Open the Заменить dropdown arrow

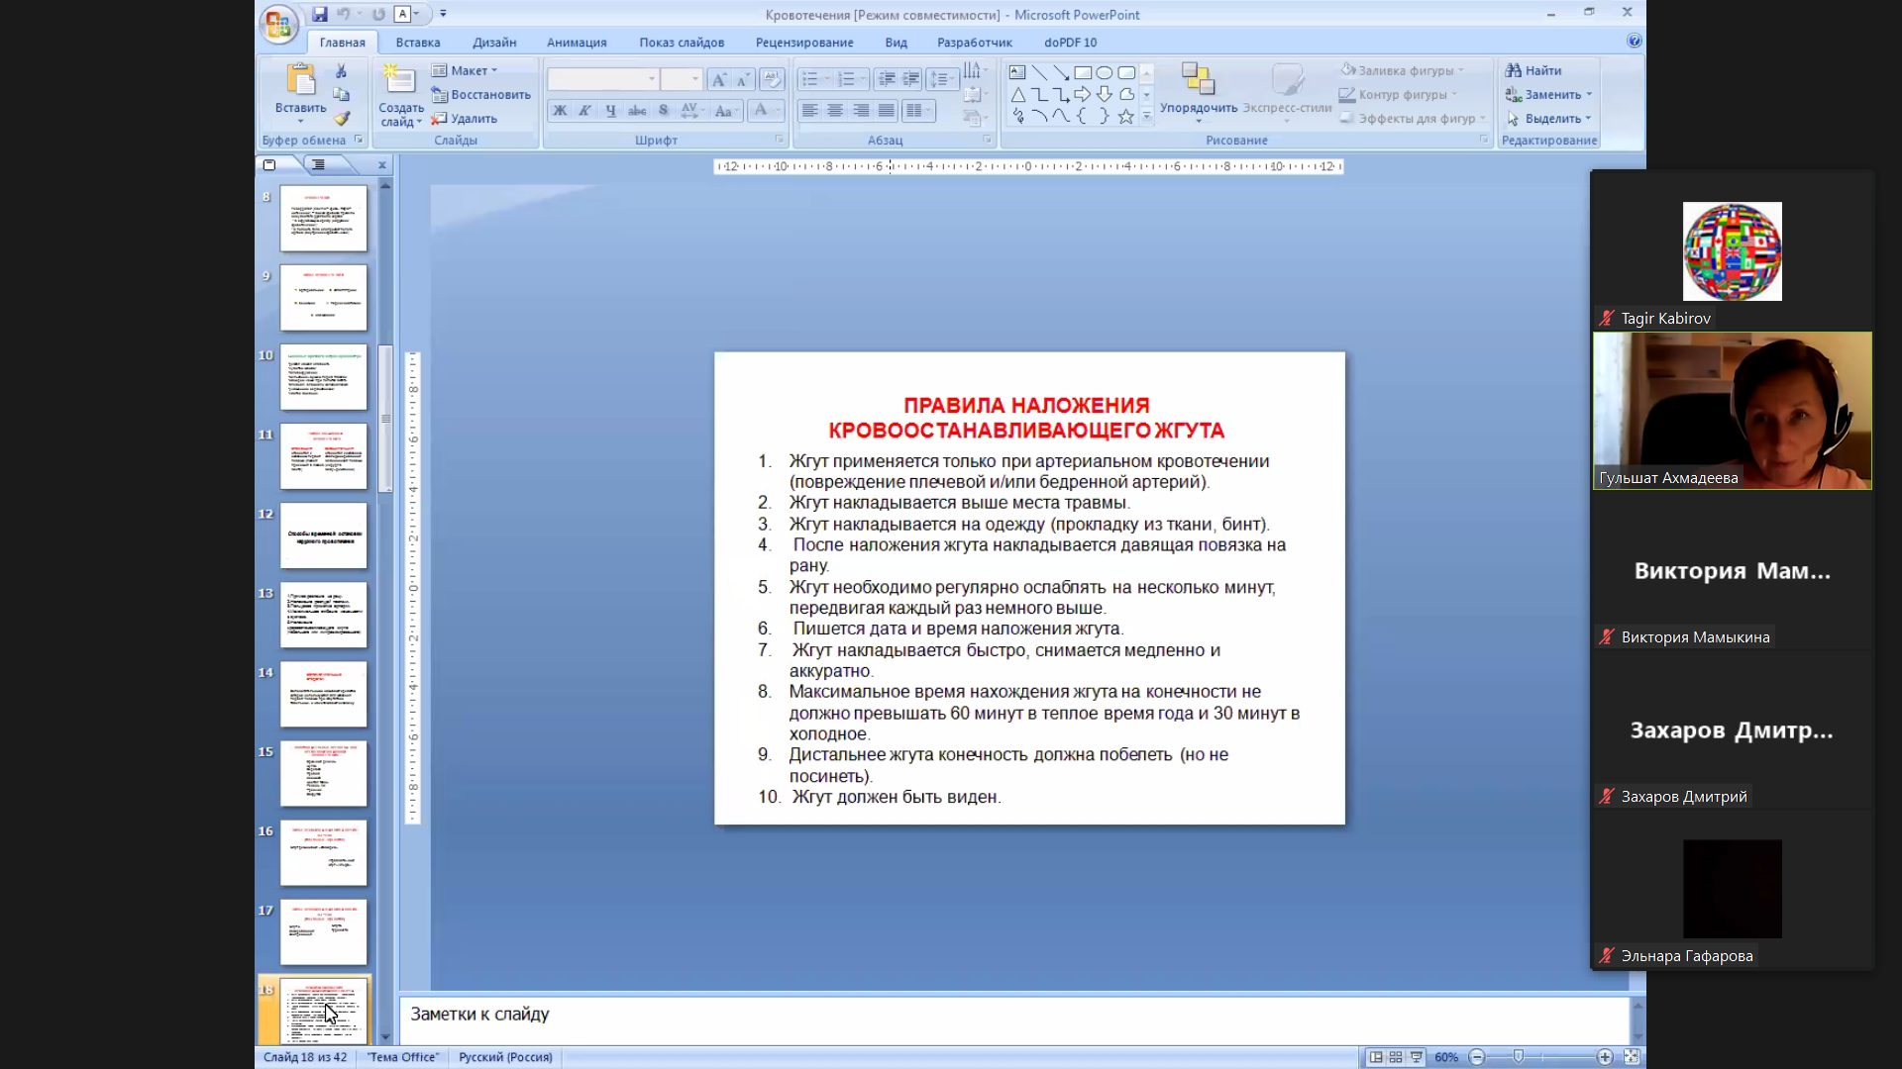[1588, 95]
